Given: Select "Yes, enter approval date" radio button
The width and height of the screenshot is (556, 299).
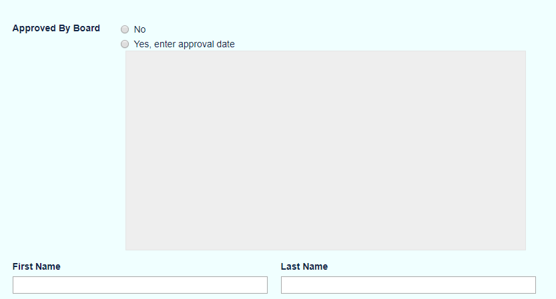Looking at the screenshot, I should [124, 44].
